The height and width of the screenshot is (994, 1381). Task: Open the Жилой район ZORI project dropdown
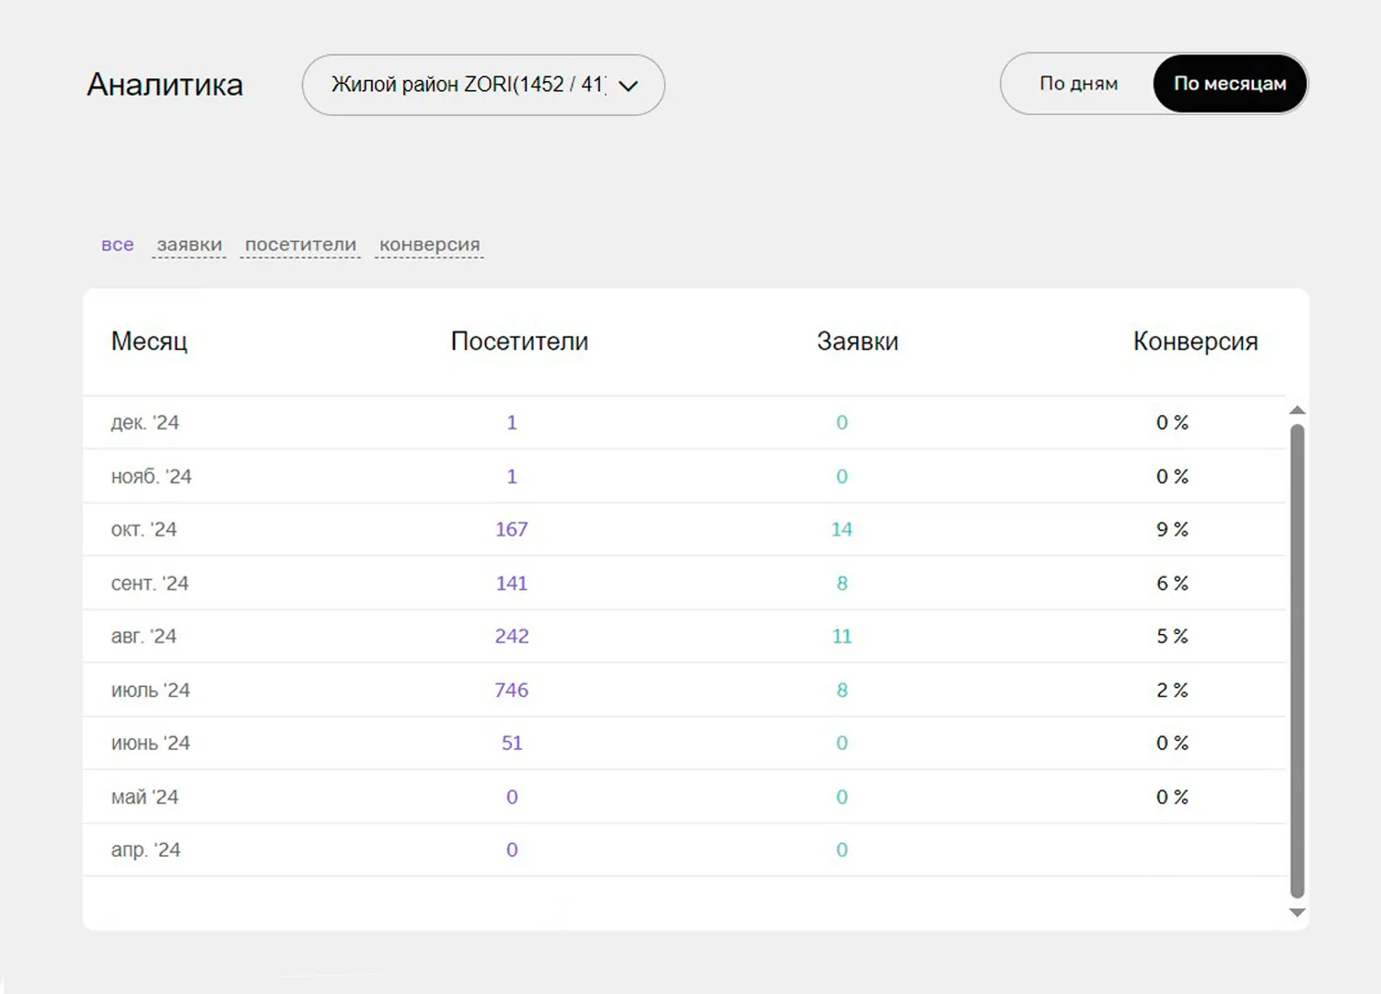(470, 85)
